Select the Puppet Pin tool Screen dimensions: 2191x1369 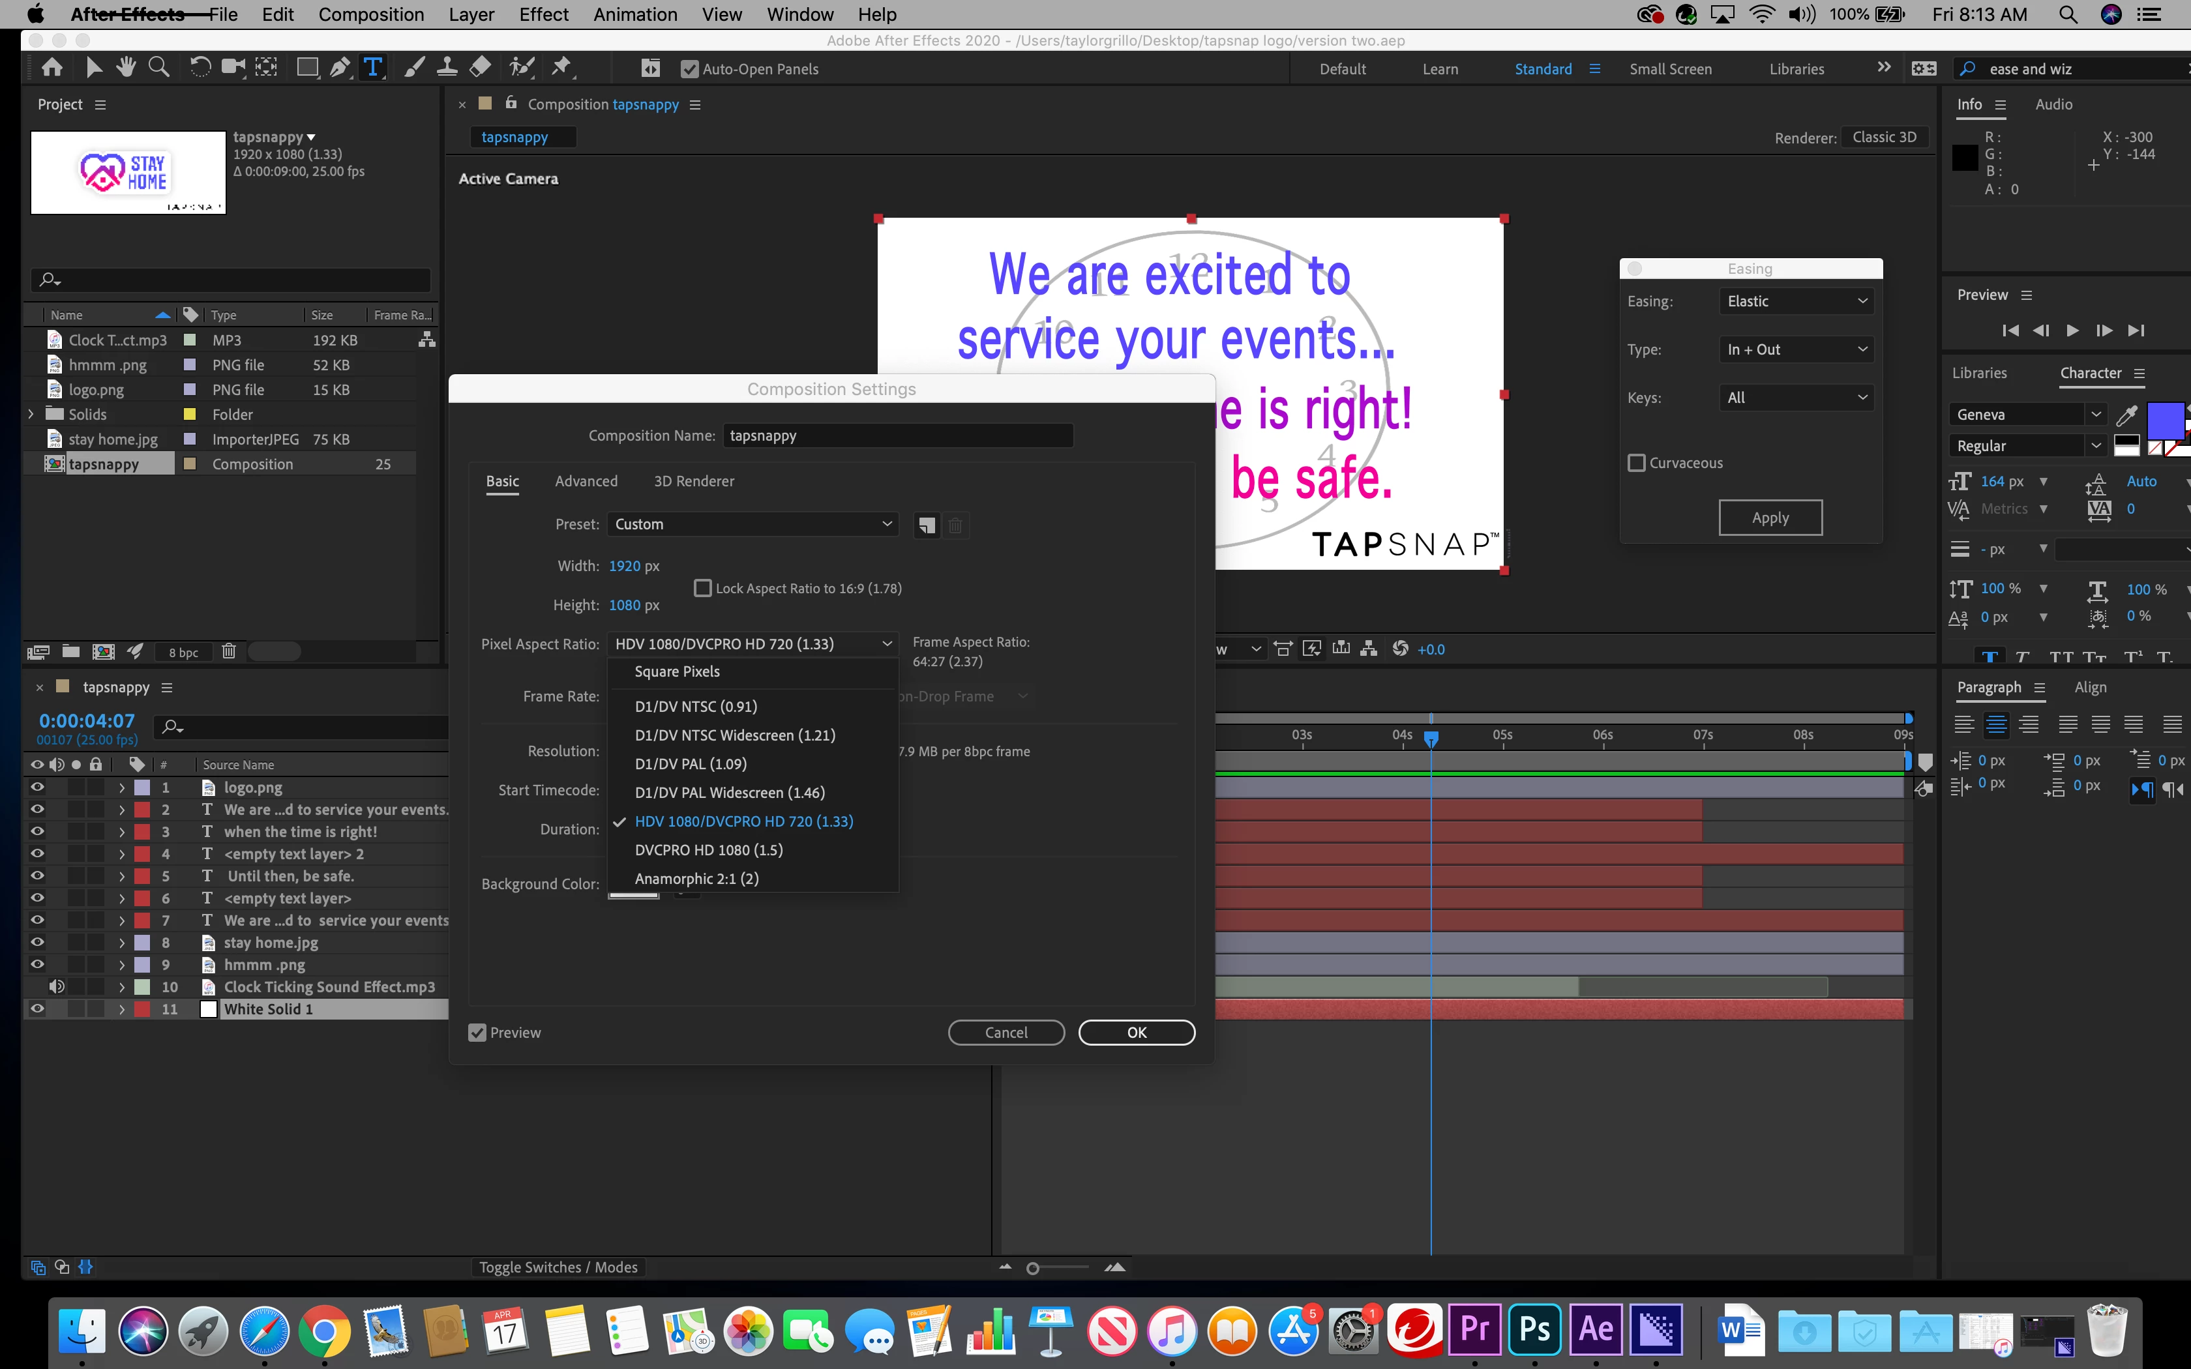pyautogui.click(x=561, y=67)
